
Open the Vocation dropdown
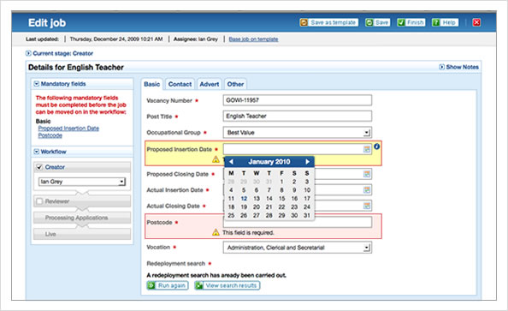pyautogui.click(x=298, y=248)
